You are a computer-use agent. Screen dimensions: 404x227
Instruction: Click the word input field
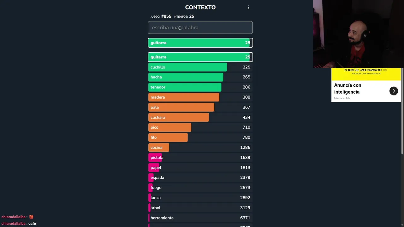point(200,27)
